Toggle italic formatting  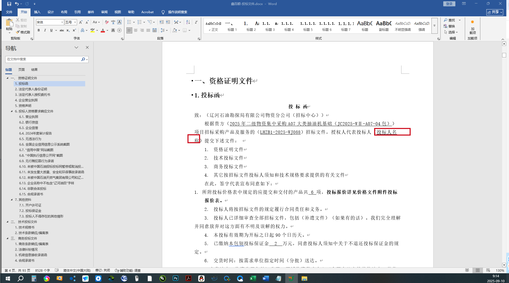point(45,30)
